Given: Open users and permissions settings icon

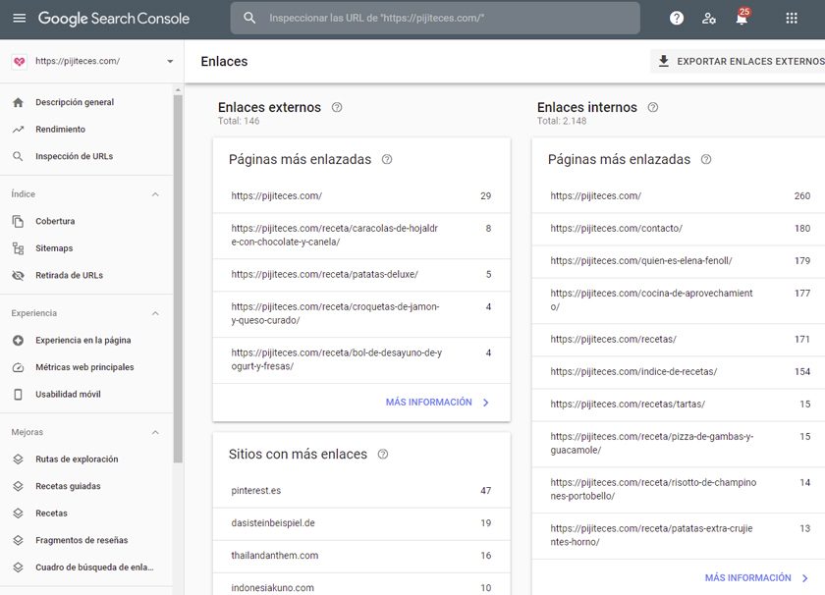Looking at the screenshot, I should pos(709,19).
